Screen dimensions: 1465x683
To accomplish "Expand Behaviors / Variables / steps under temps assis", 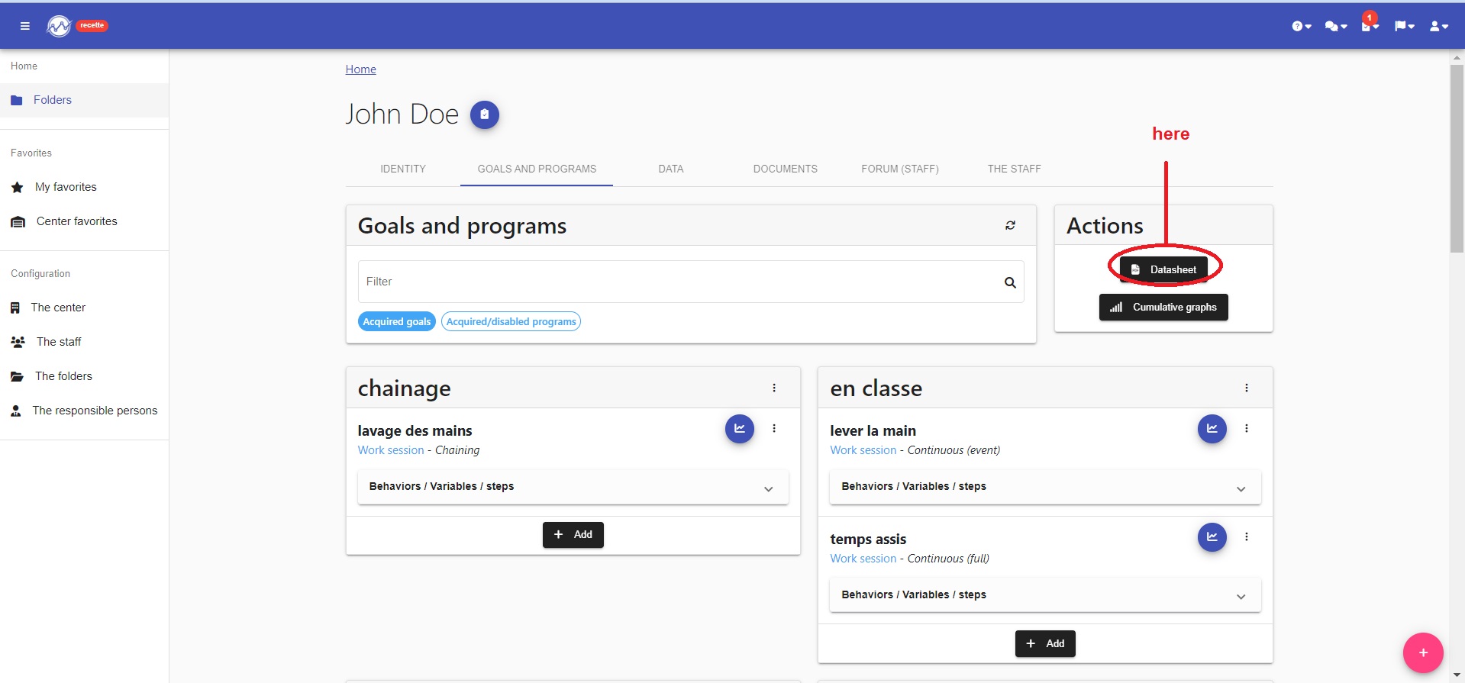I will click(x=1045, y=595).
